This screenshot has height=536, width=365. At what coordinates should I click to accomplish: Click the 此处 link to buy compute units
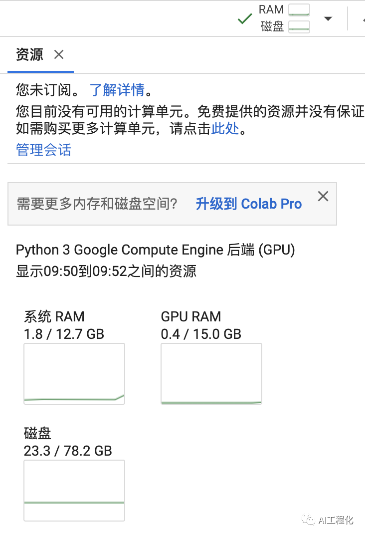(x=225, y=129)
